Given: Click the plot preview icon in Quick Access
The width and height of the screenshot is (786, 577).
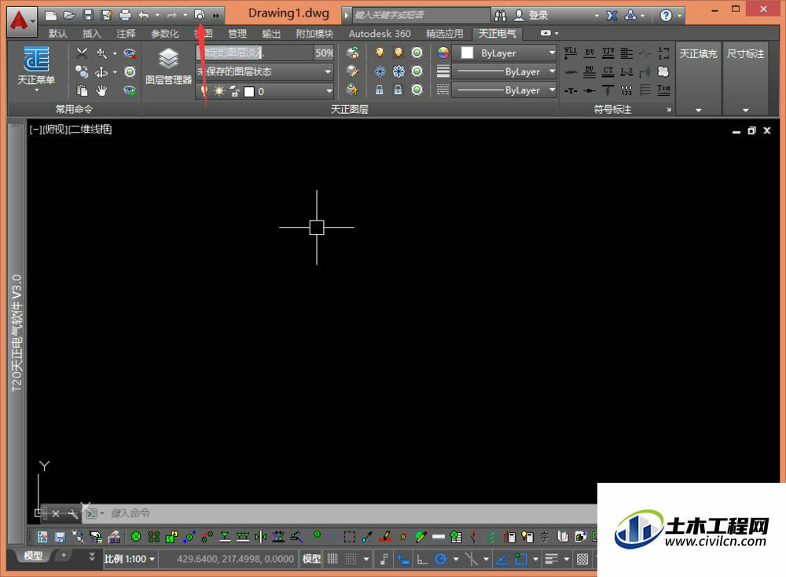Looking at the screenshot, I should [x=200, y=15].
